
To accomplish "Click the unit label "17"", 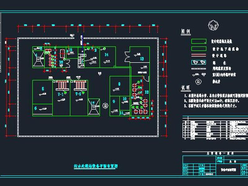I will pyautogui.click(x=93, y=103).
